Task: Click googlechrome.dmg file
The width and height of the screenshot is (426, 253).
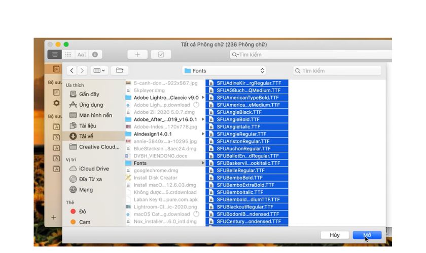Action: click(165, 171)
